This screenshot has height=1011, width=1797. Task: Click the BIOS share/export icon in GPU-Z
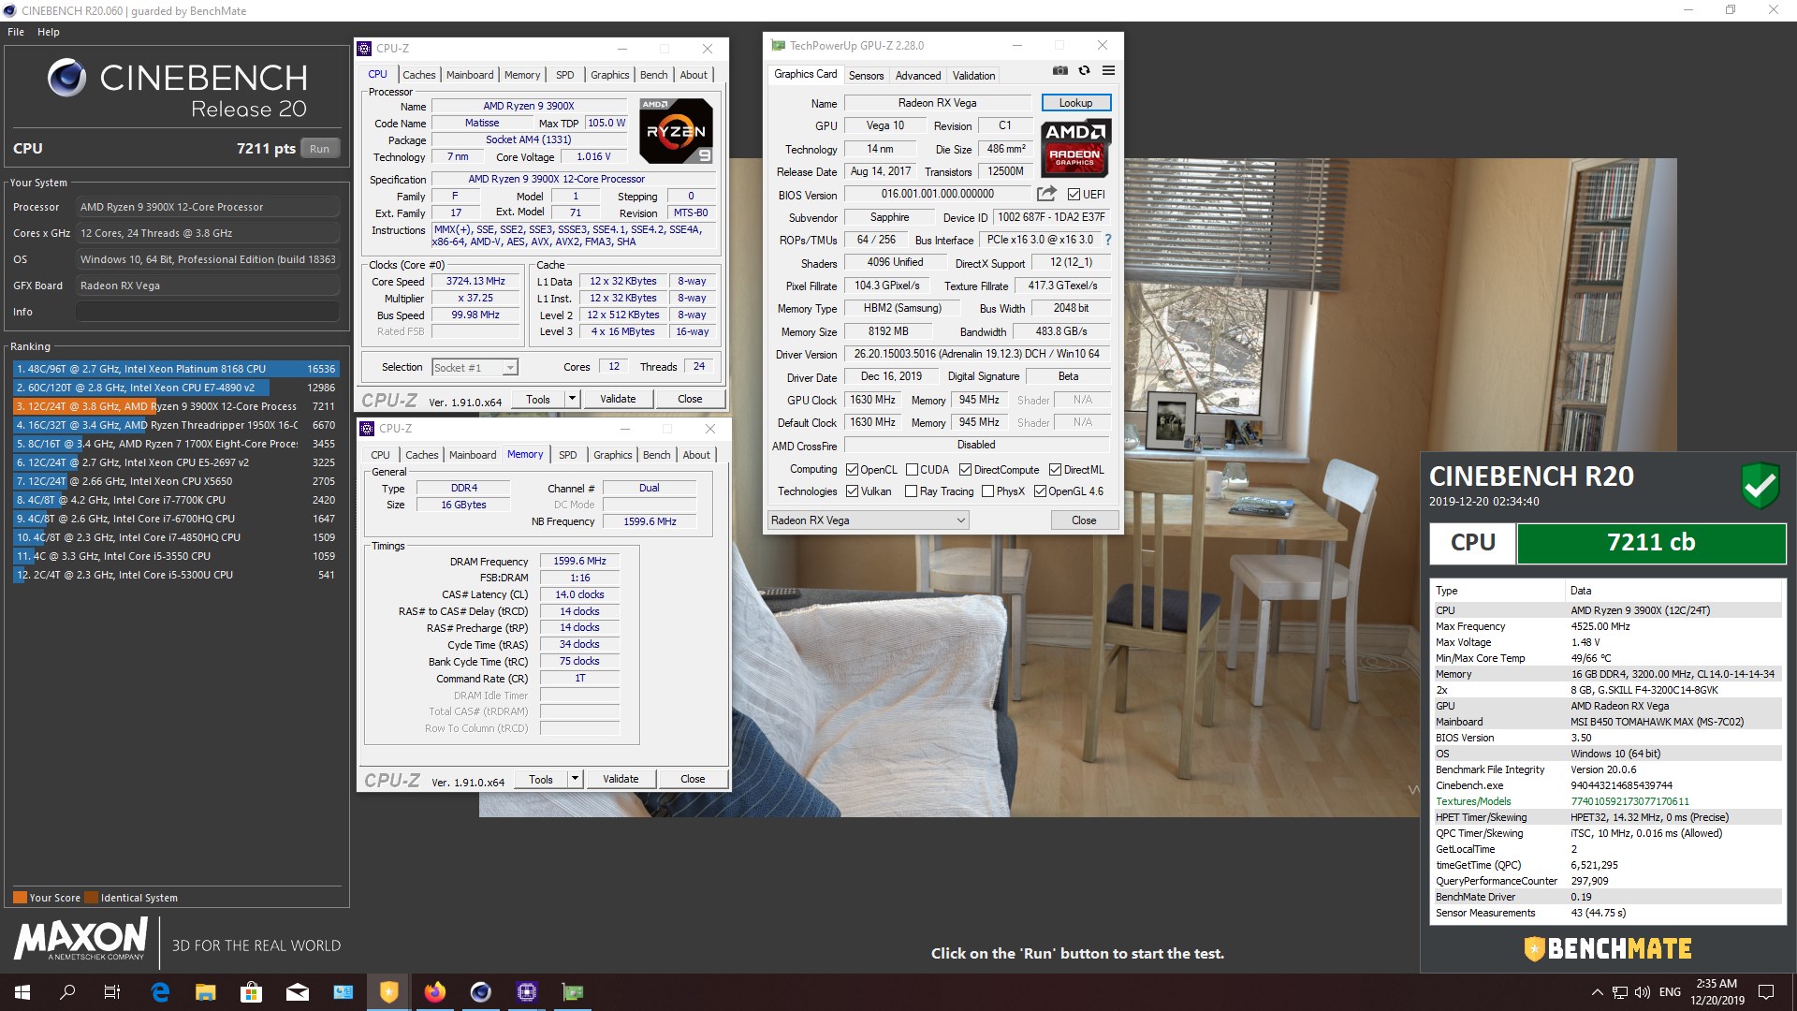tap(1046, 194)
